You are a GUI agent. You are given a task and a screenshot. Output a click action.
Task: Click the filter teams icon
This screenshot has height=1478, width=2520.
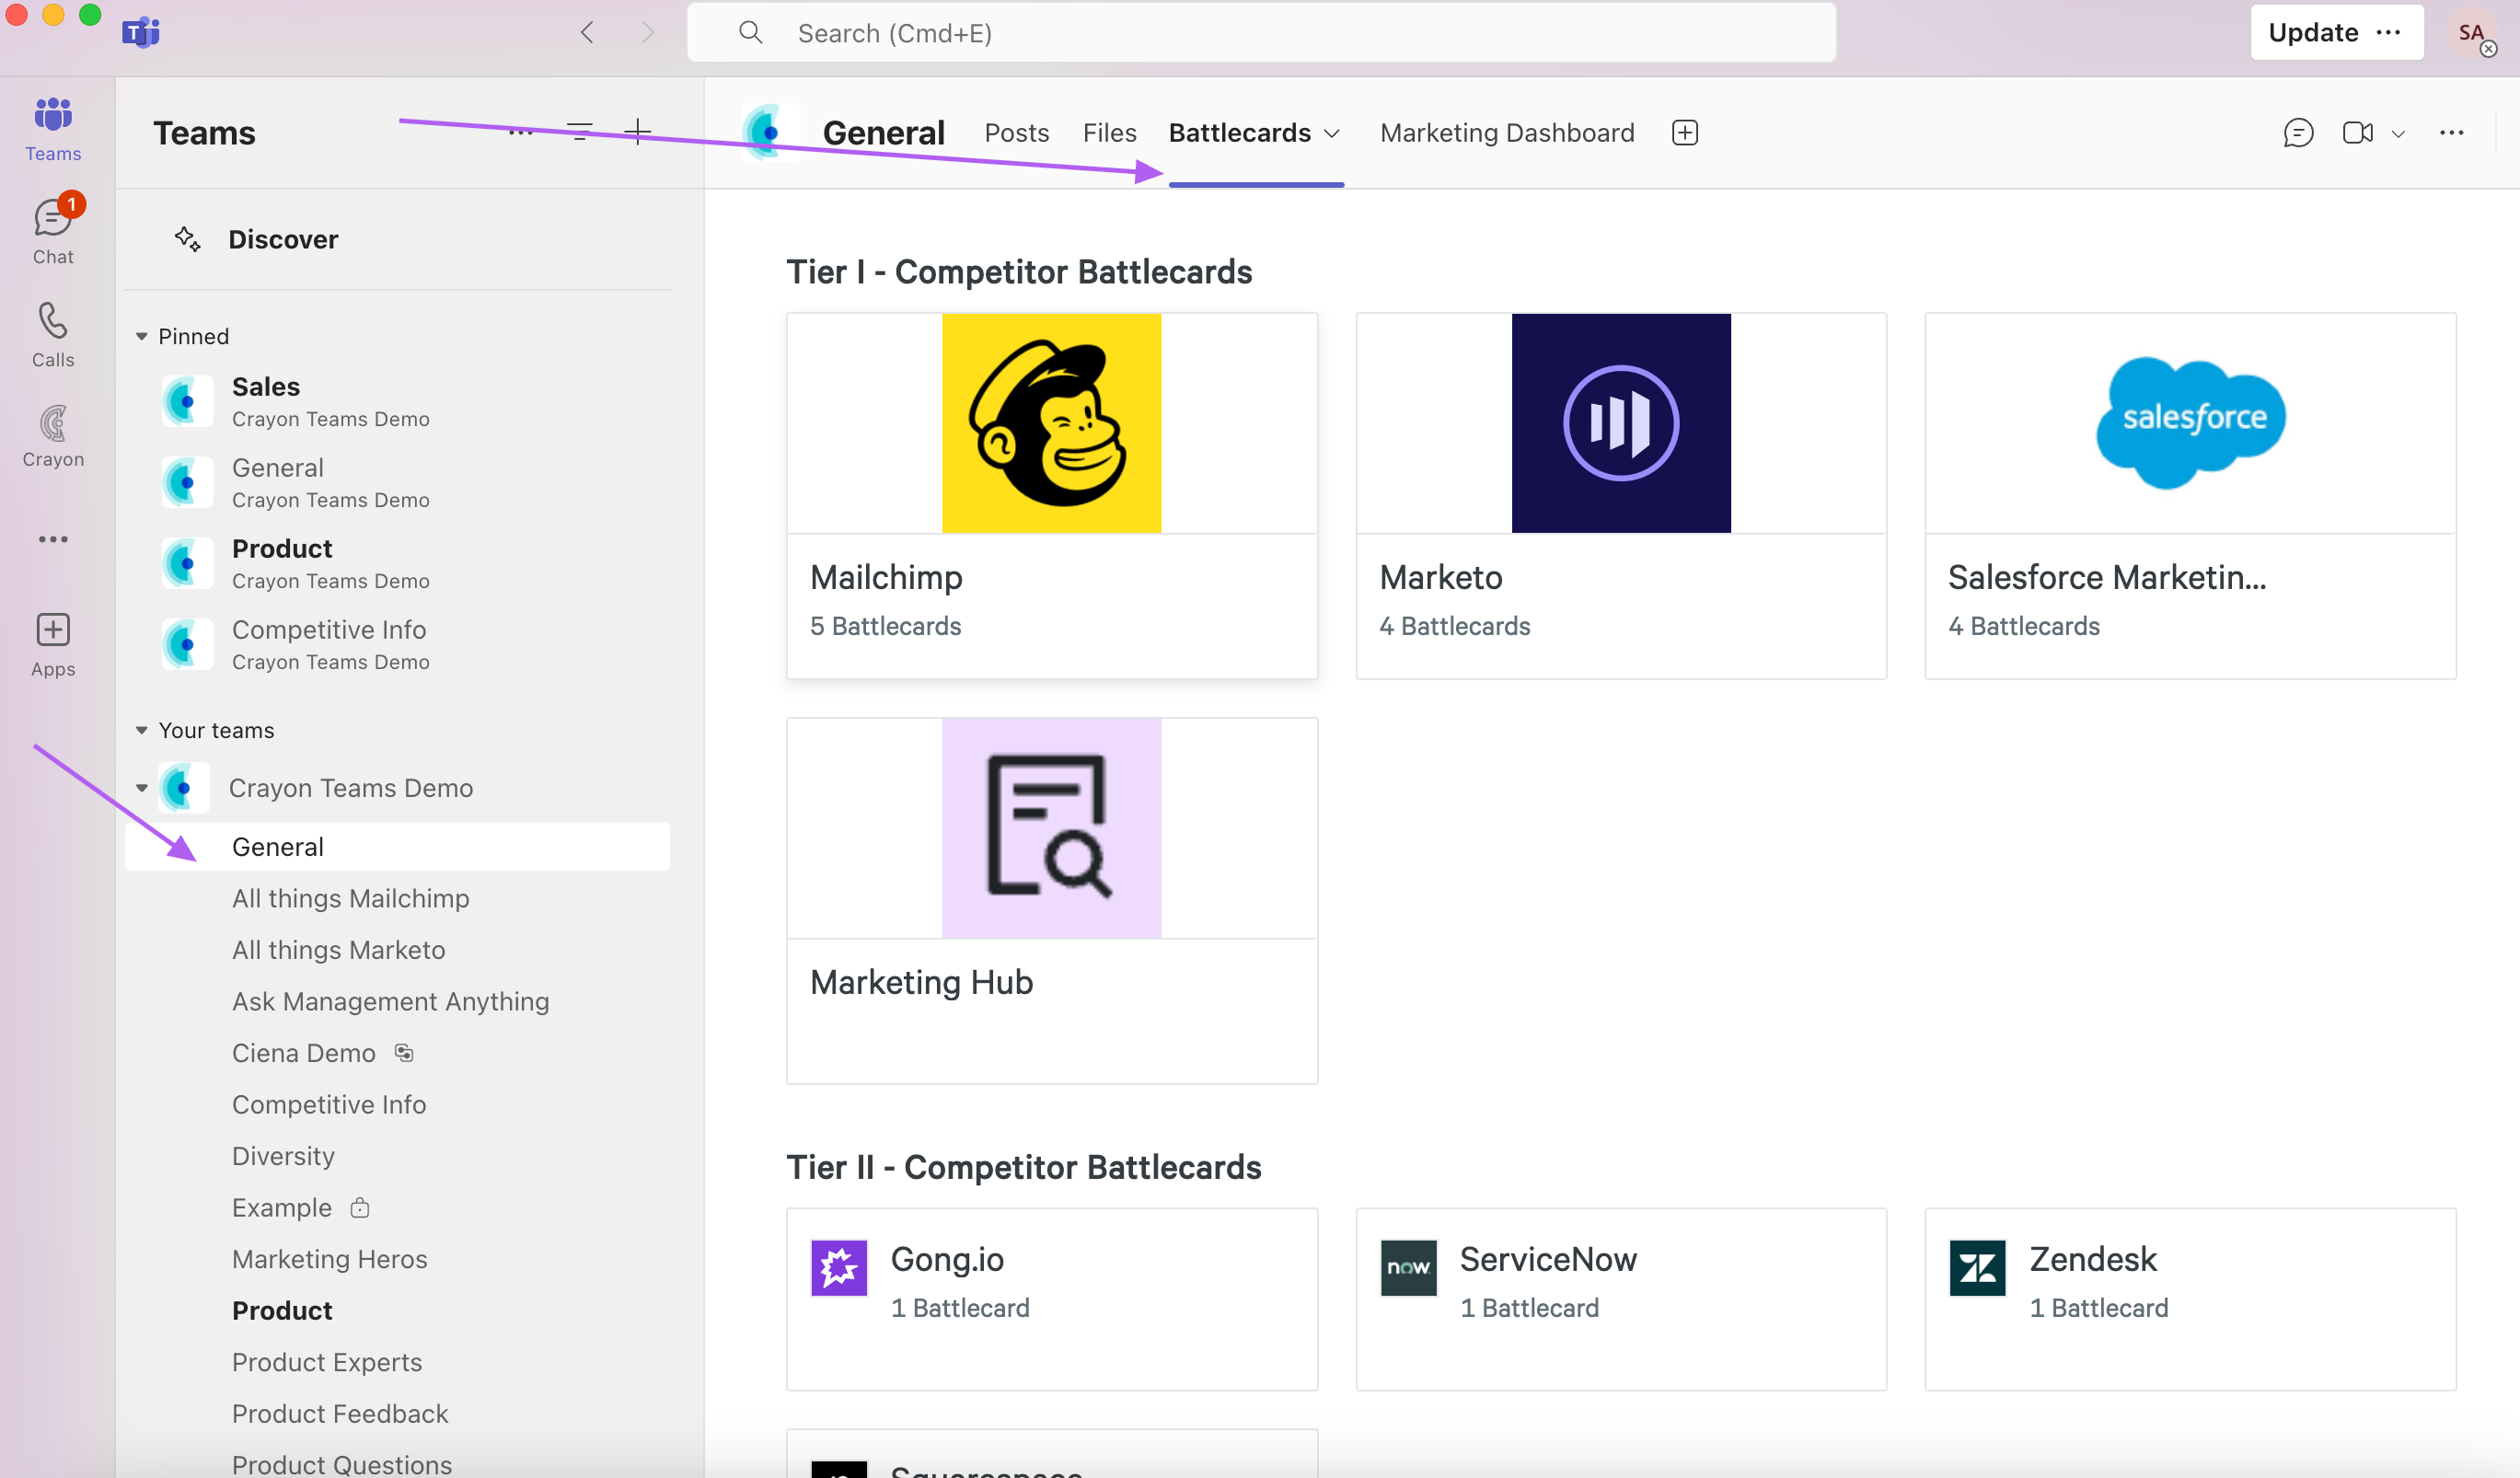point(580,132)
